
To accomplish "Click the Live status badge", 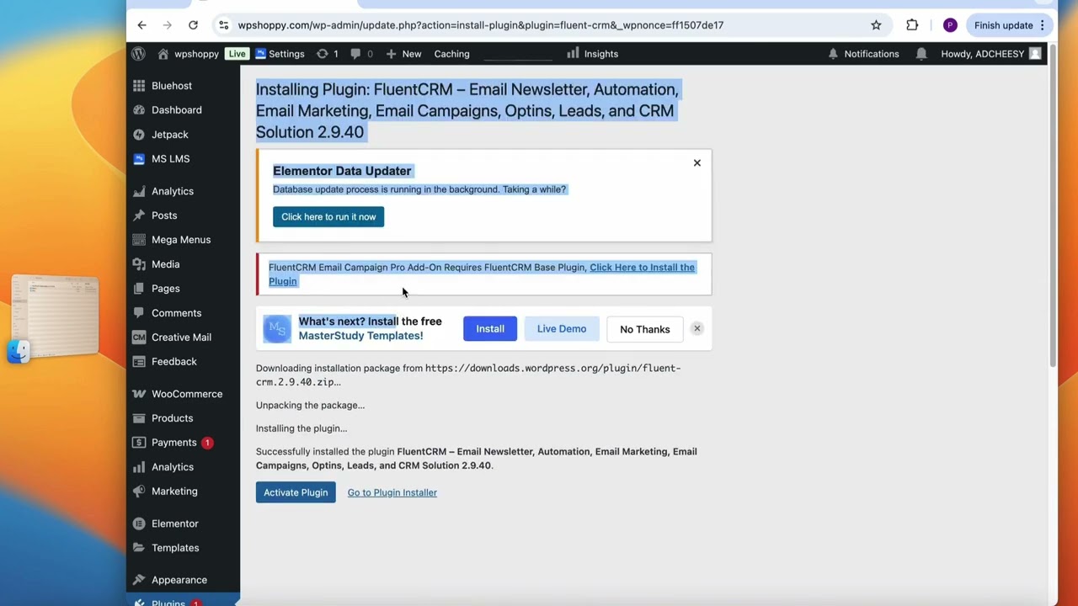I will [237, 54].
